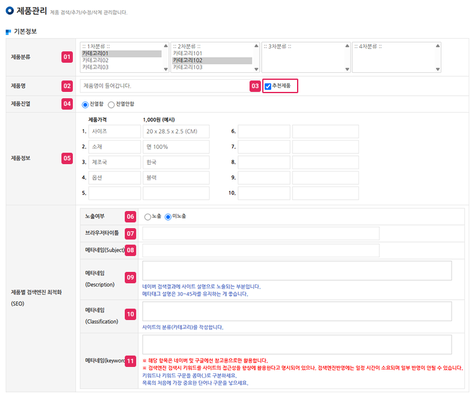Click the 2차분류 list scroll-down arrow
This screenshot has height=398, width=475.
(x=256, y=69)
